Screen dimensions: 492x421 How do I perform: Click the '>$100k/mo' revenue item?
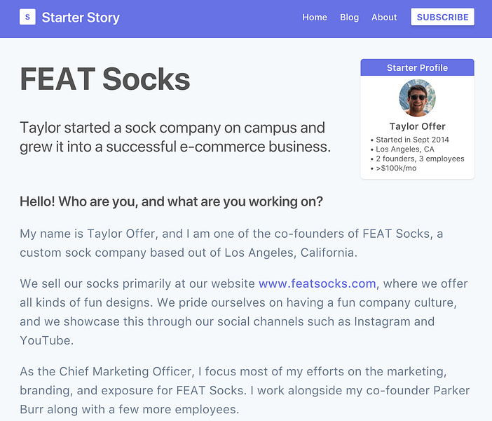396,168
